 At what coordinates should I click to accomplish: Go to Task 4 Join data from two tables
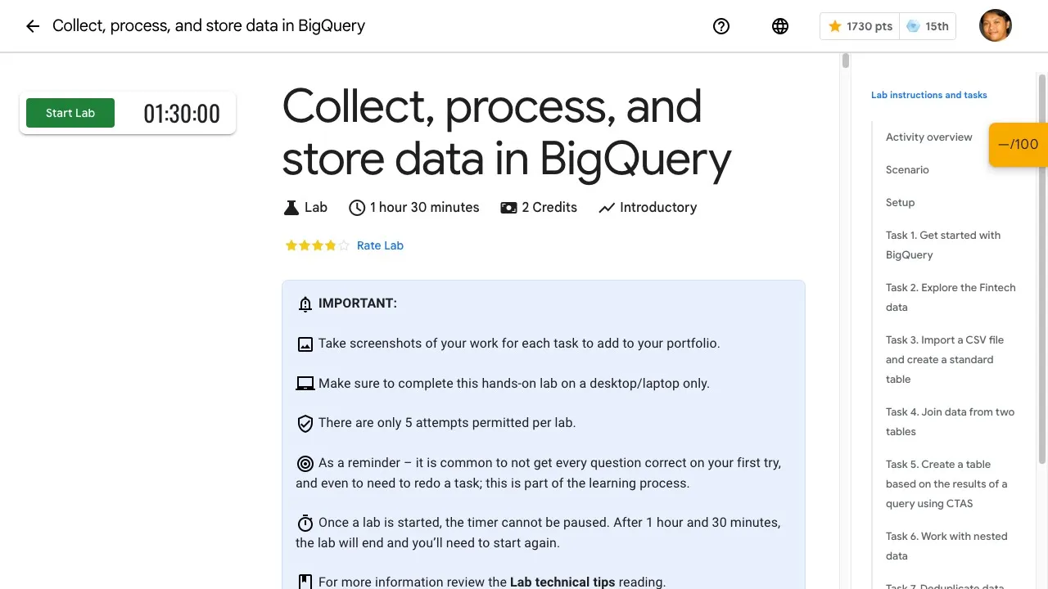950,421
